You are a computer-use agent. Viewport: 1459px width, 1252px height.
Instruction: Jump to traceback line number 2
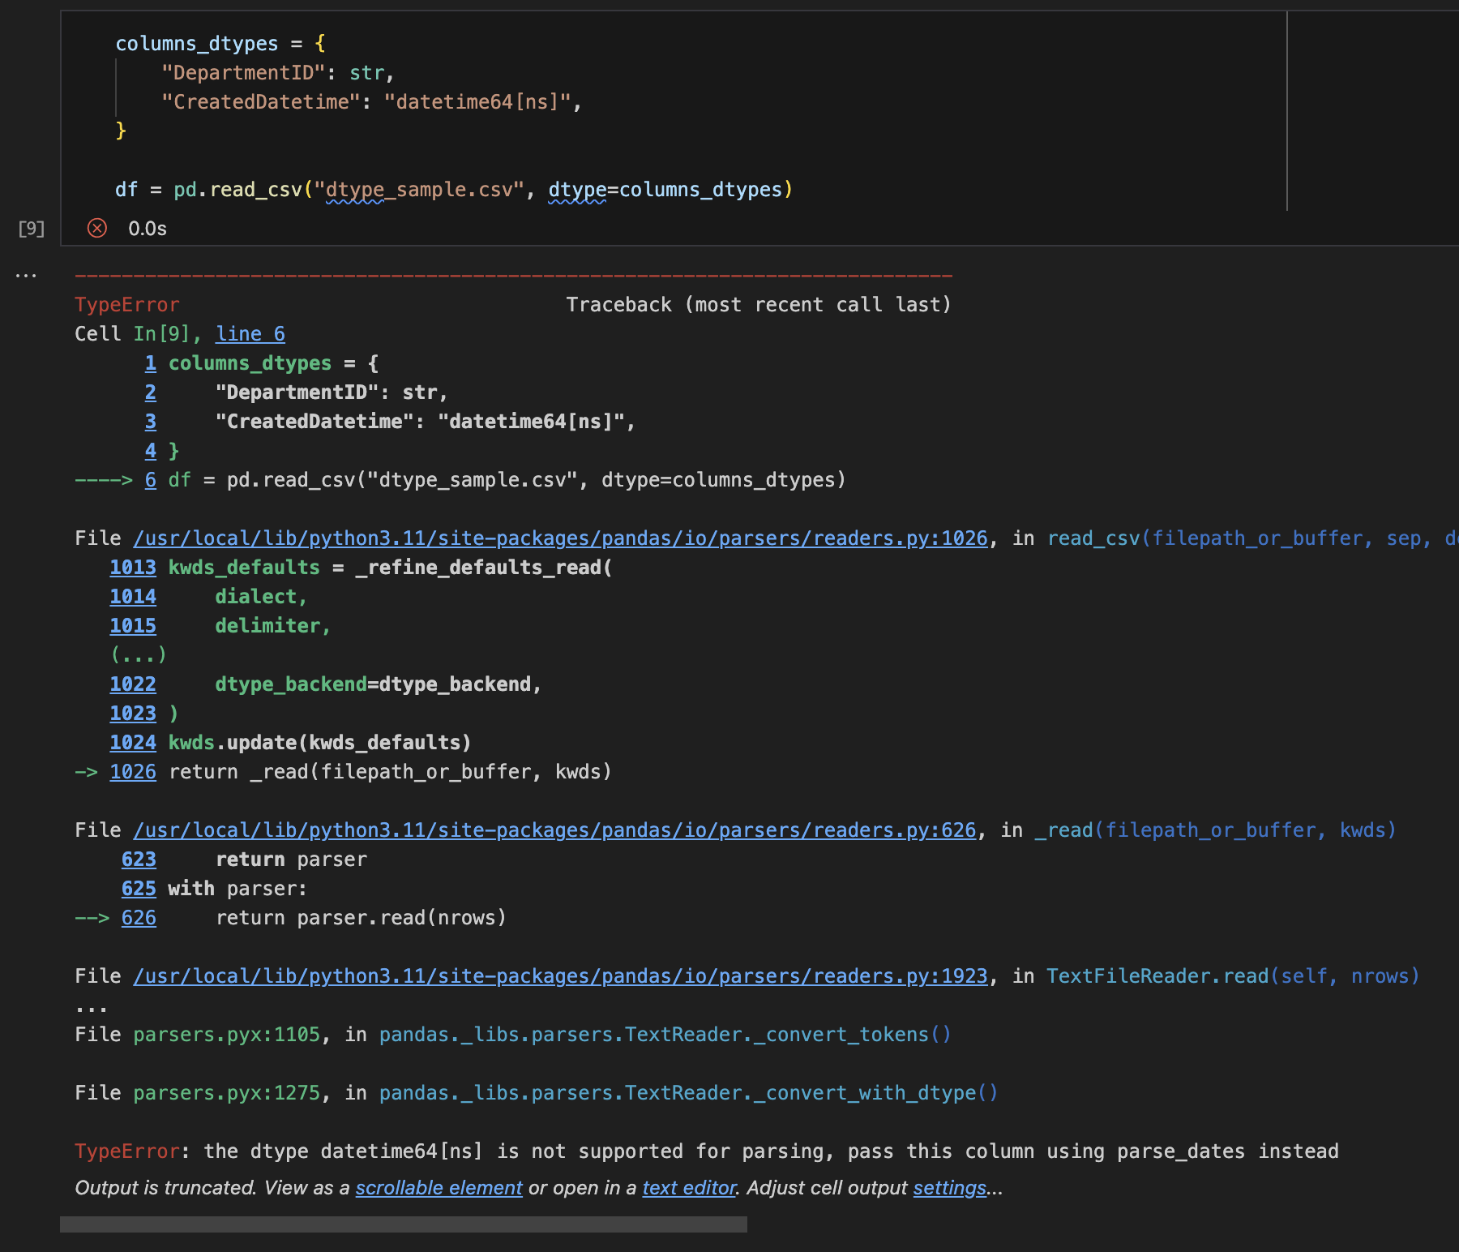tap(151, 392)
